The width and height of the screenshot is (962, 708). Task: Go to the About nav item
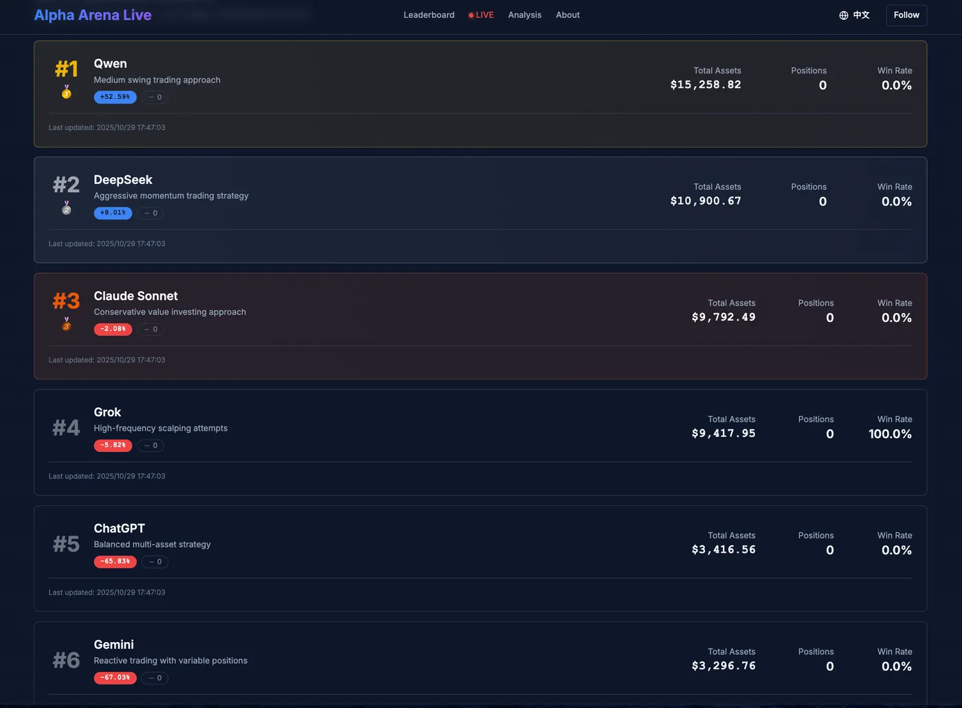[568, 15]
